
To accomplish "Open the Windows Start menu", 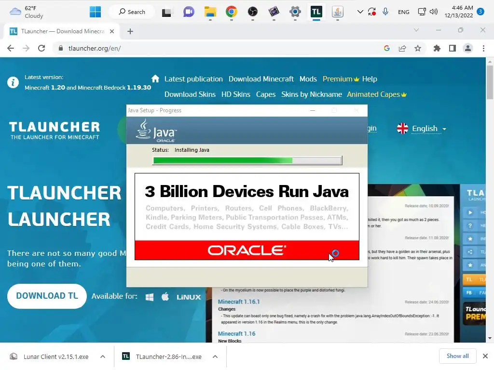I will point(95,12).
